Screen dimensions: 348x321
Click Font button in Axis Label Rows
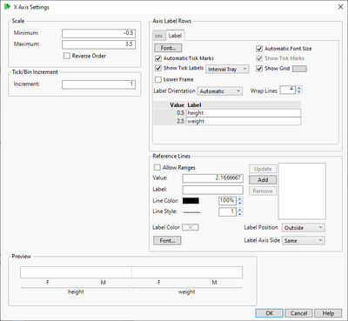pyautogui.click(x=168, y=48)
